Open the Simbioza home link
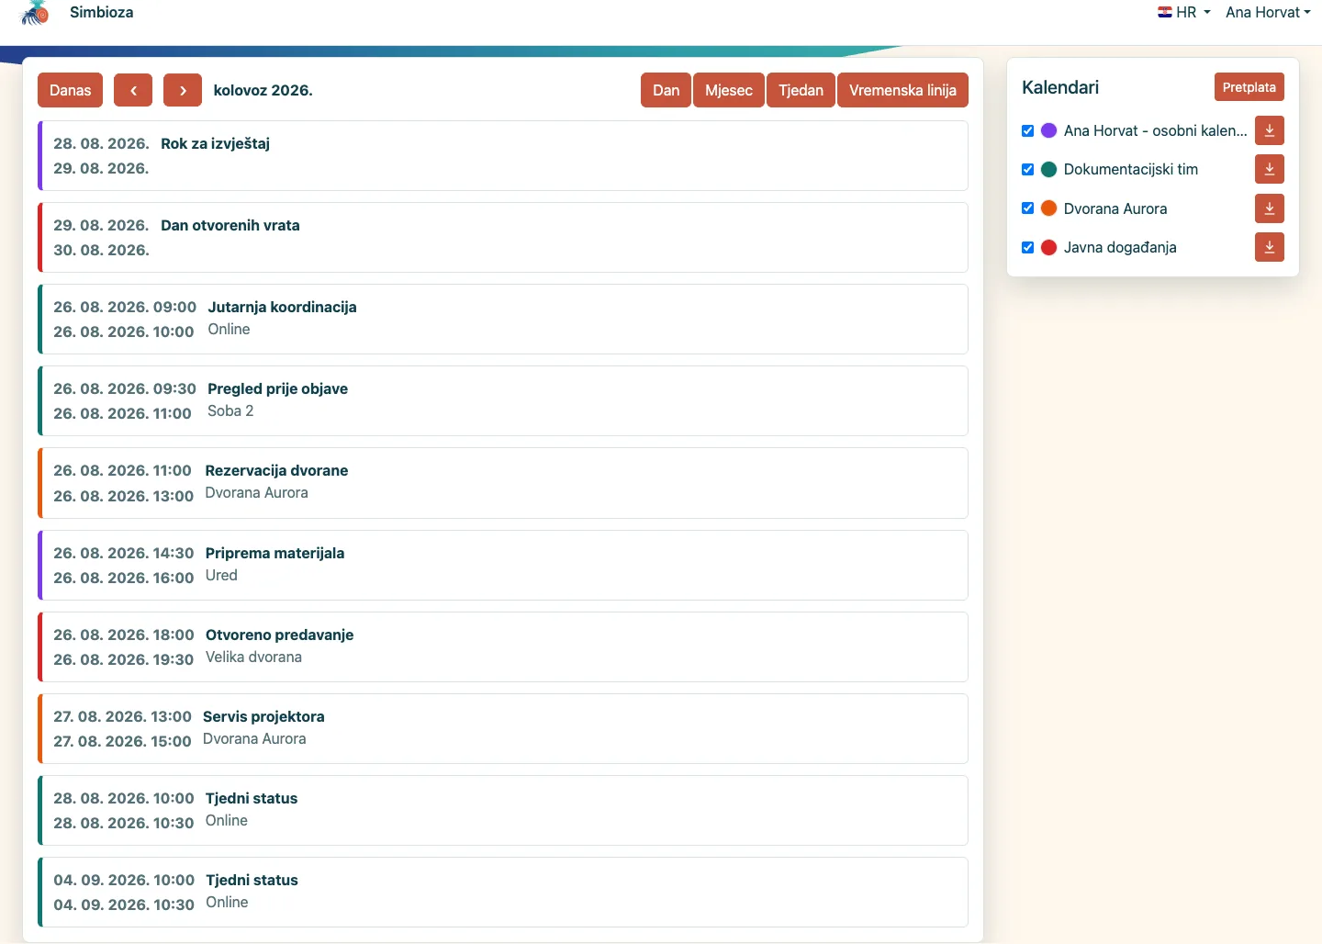Image resolution: width=1322 pixels, height=944 pixels. coord(101,12)
